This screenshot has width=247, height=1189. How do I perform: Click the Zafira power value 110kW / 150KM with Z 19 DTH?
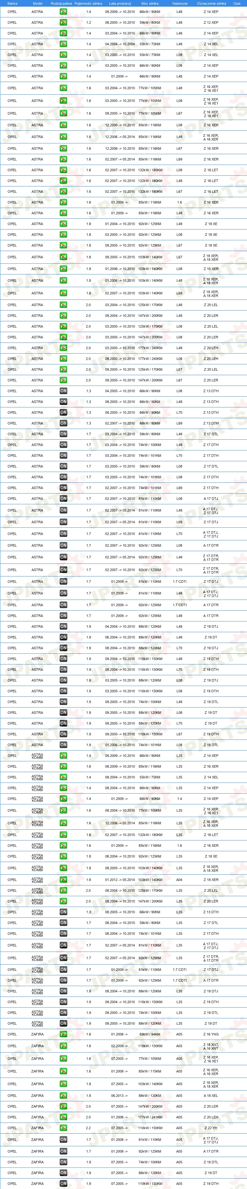[150, 1184]
